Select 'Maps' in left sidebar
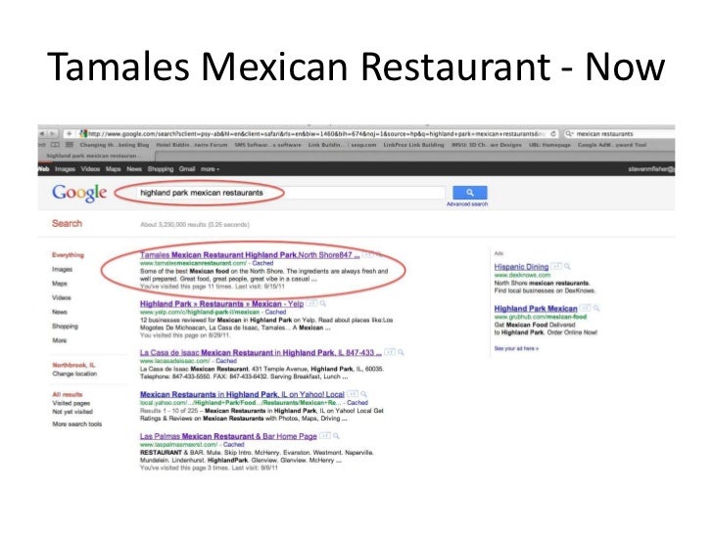Image resolution: width=713 pixels, height=534 pixels. (x=60, y=284)
